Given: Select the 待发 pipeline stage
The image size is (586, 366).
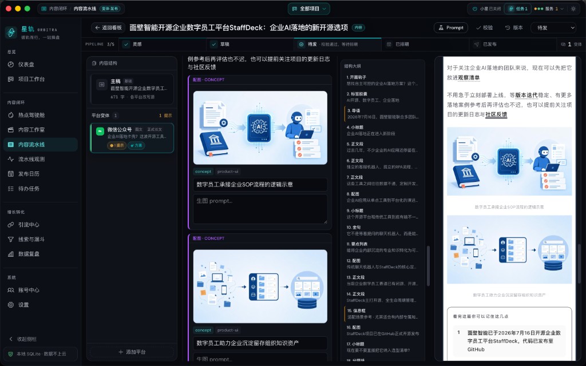Looking at the screenshot, I should (x=338, y=44).
